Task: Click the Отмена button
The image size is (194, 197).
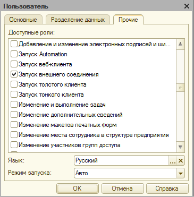Action: coord(122,189)
